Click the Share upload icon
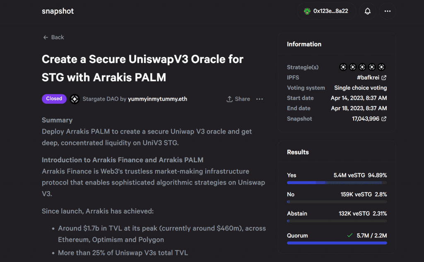 229,99
